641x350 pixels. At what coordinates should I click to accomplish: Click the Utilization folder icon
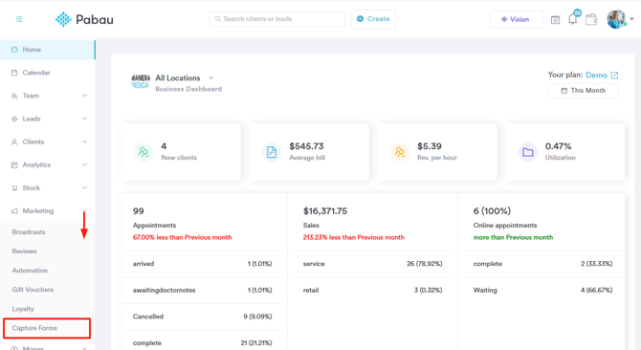(x=528, y=152)
